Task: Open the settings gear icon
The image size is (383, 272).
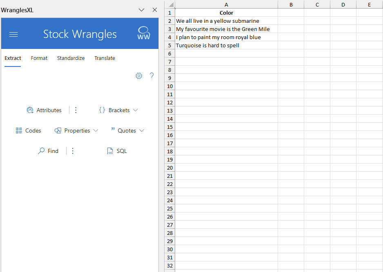Action: tap(139, 76)
